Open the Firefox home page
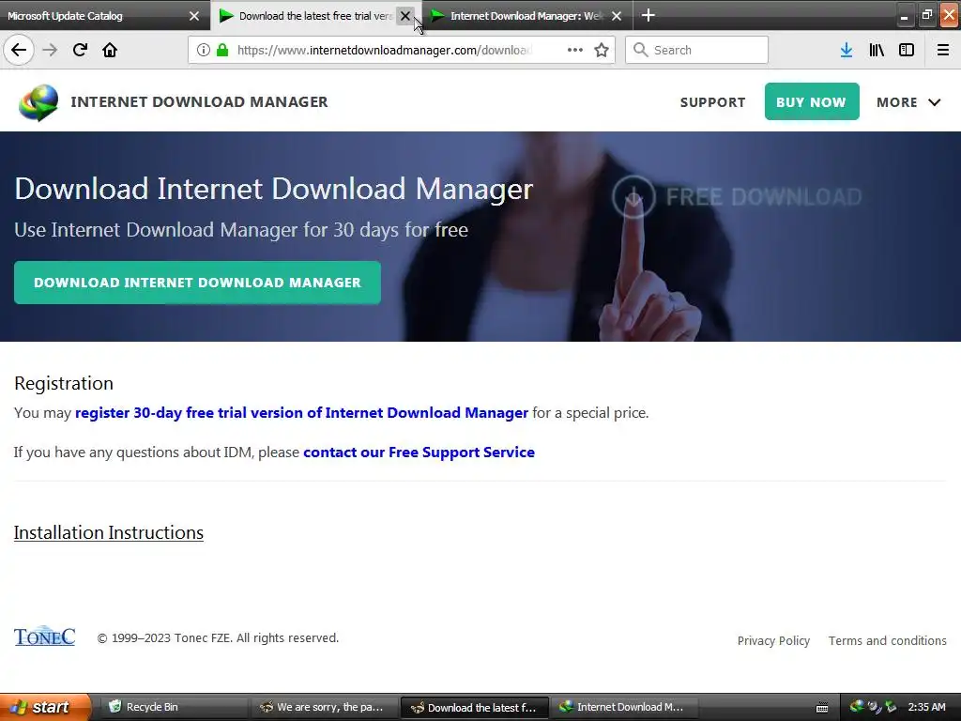Image resolution: width=961 pixels, height=721 pixels. 110,51
